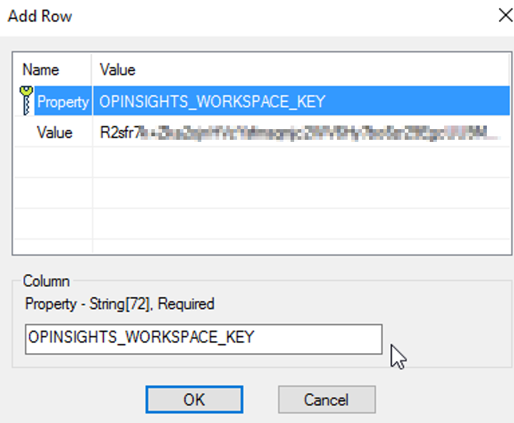Click divider between Name and Value headers
Screen dimensions: 514x423
(x=92, y=70)
